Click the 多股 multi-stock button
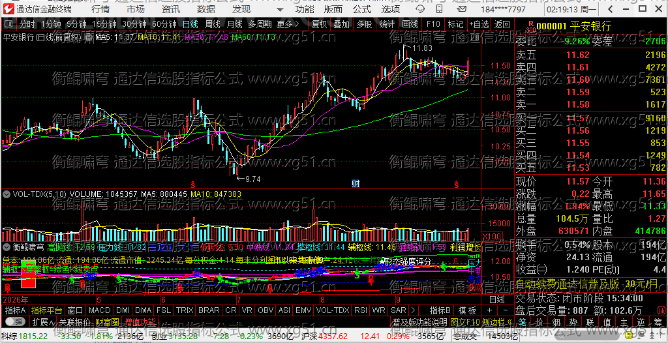Screen dimensions: 668x343 364,24
